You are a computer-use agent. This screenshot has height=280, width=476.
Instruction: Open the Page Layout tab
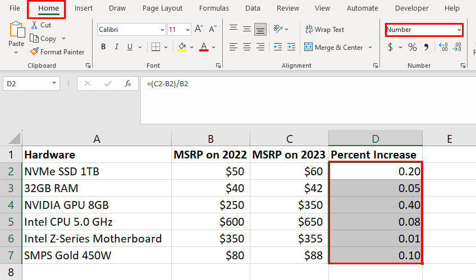(162, 8)
